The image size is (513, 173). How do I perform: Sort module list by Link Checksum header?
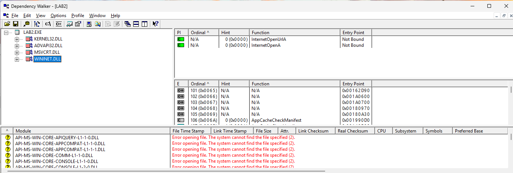coord(315,131)
